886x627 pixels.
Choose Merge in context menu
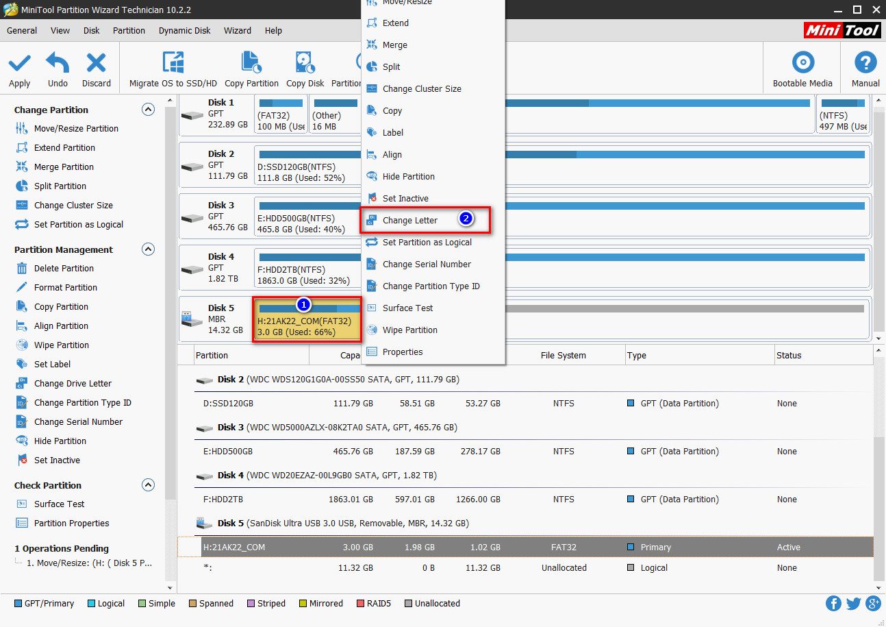pyautogui.click(x=433, y=45)
